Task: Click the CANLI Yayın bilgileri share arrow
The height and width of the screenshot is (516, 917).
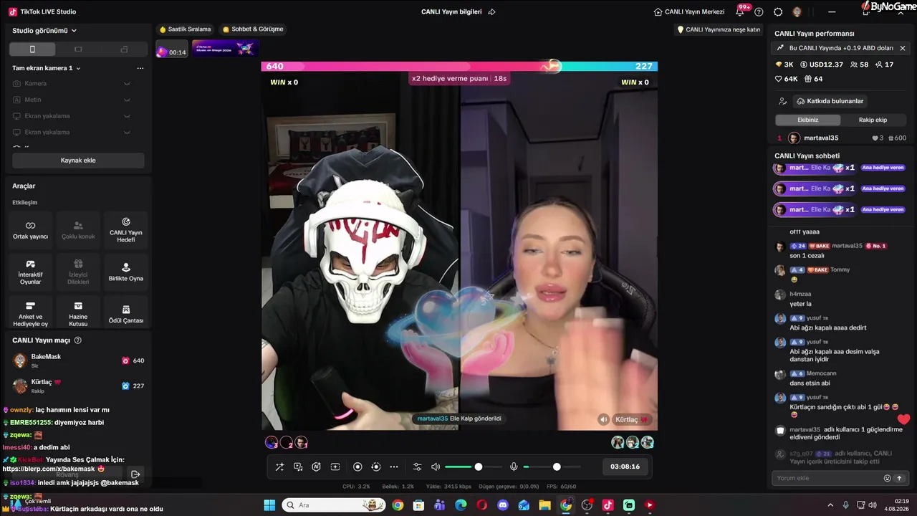Action: (x=491, y=11)
